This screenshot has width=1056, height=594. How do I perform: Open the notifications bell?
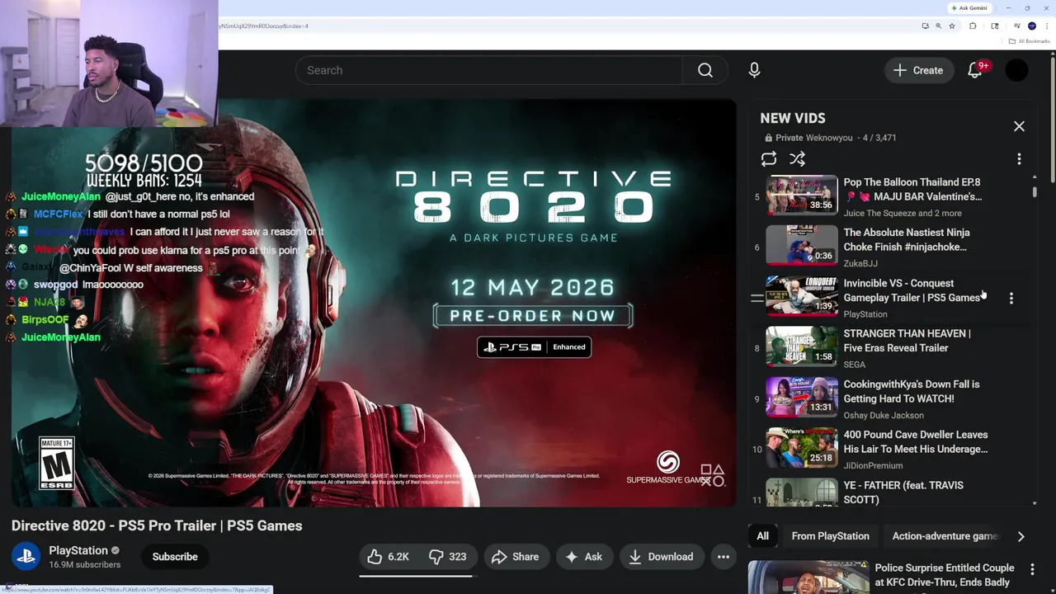tap(975, 70)
